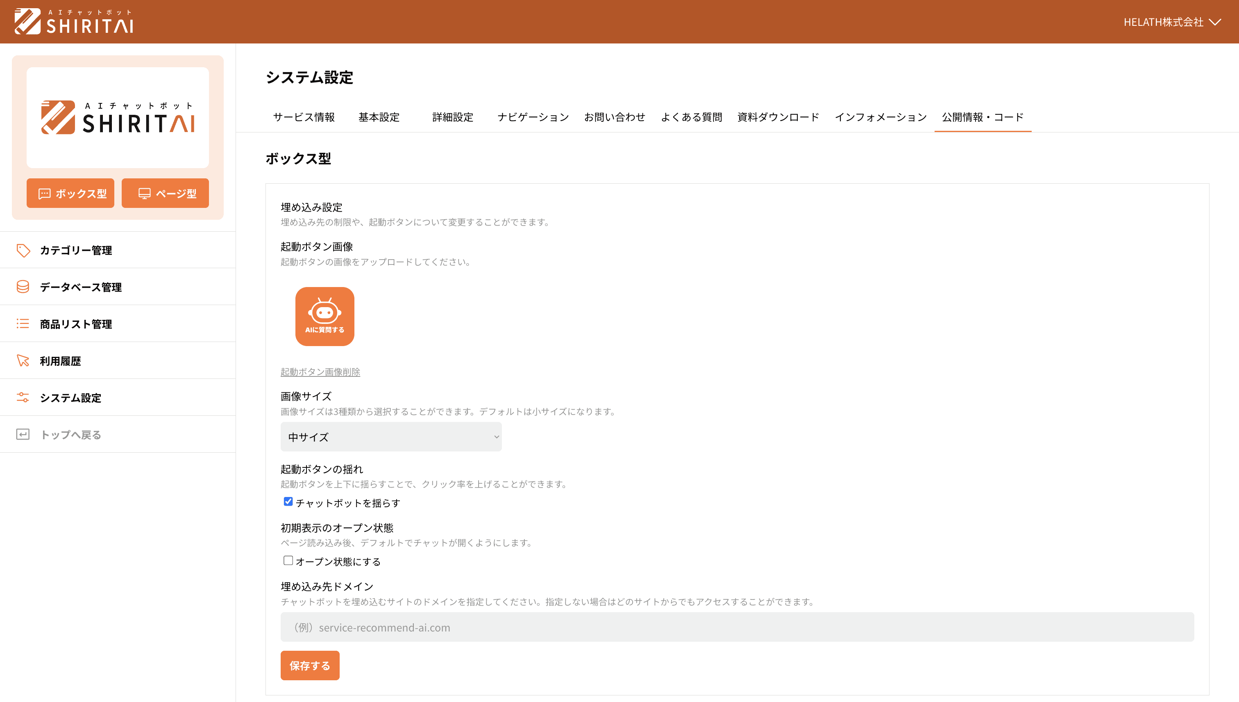Enable the オープン状態にする checkbox
The image size is (1239, 702).
click(288, 560)
